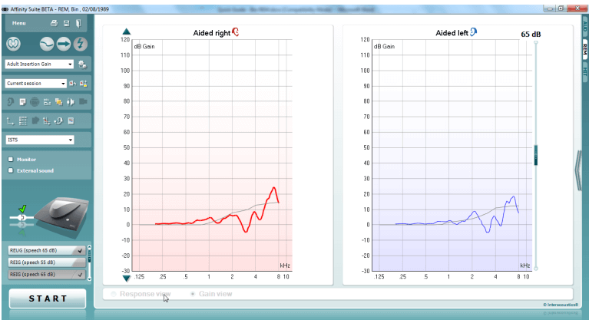Enable the External sound checkbox
589x320 pixels.
tap(10, 170)
